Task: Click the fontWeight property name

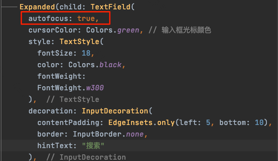Action: coord(59,76)
